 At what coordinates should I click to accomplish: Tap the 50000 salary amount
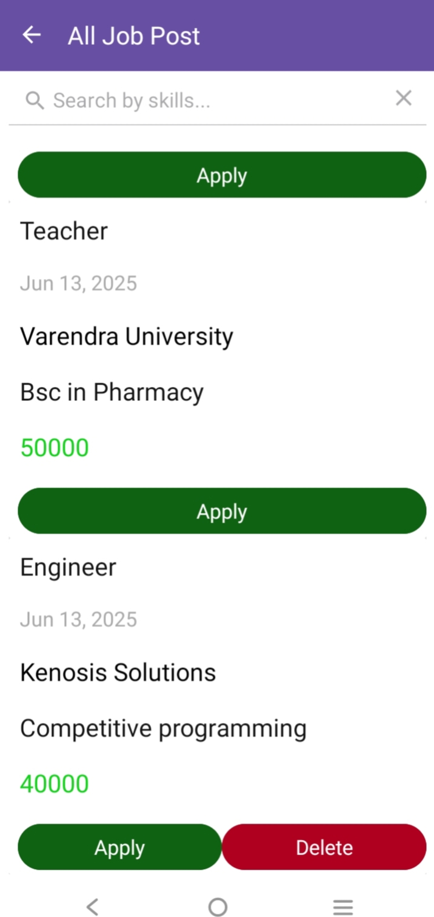pyautogui.click(x=55, y=448)
